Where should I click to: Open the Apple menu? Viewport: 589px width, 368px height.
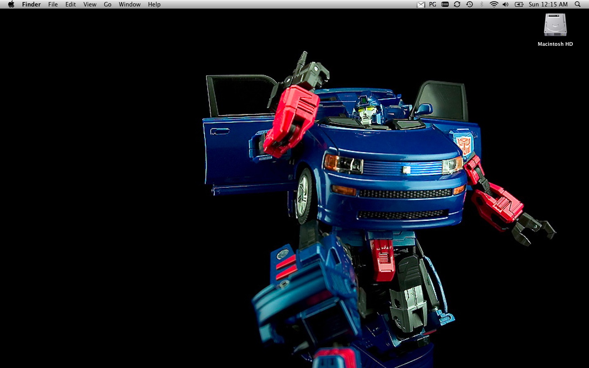click(11, 4)
